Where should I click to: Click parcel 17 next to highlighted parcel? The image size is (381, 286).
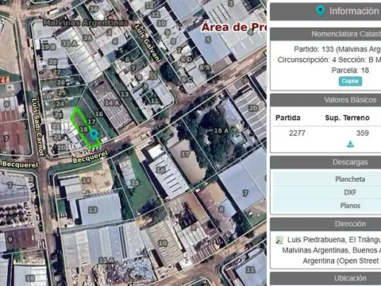point(91,122)
